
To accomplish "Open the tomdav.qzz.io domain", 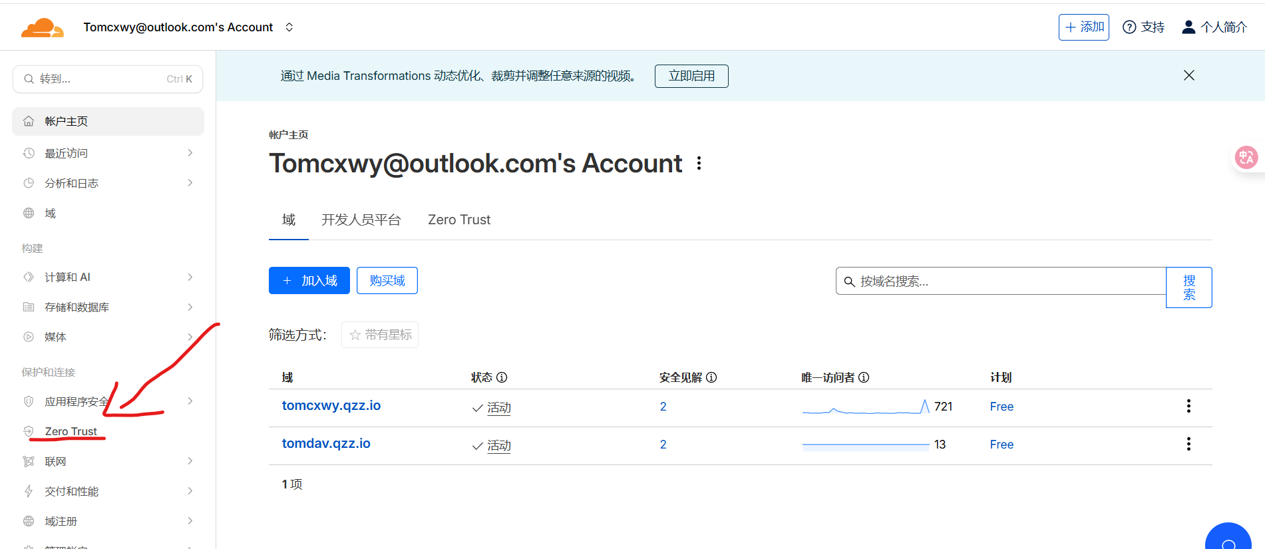I will coord(326,443).
